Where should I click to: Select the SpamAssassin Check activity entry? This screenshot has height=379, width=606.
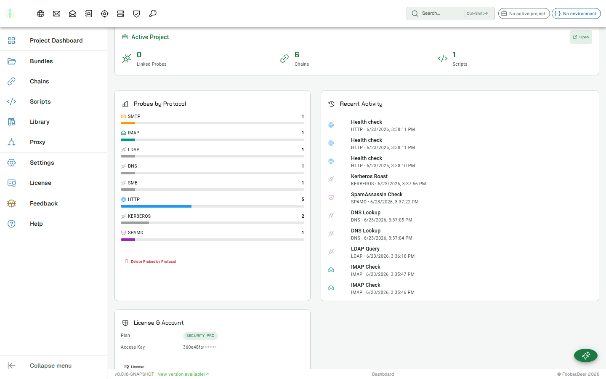click(460, 198)
